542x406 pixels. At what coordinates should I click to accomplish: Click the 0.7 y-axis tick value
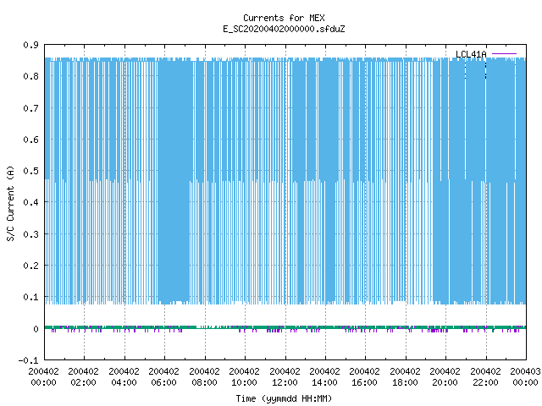coord(30,108)
